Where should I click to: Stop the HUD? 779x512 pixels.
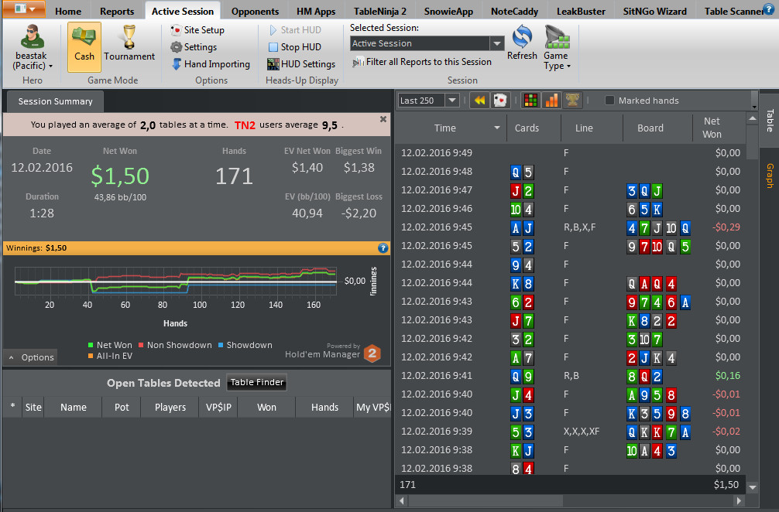[295, 47]
